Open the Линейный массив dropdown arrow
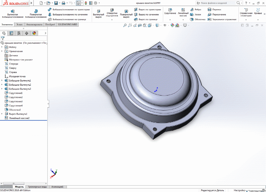Viewport: 266px width, 192px height. [183, 20]
